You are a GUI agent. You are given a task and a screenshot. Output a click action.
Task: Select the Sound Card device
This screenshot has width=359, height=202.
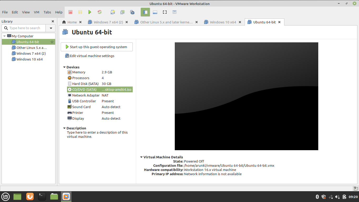pyautogui.click(x=100, y=107)
